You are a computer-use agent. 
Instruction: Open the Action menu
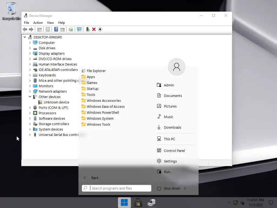pyautogui.click(x=38, y=23)
